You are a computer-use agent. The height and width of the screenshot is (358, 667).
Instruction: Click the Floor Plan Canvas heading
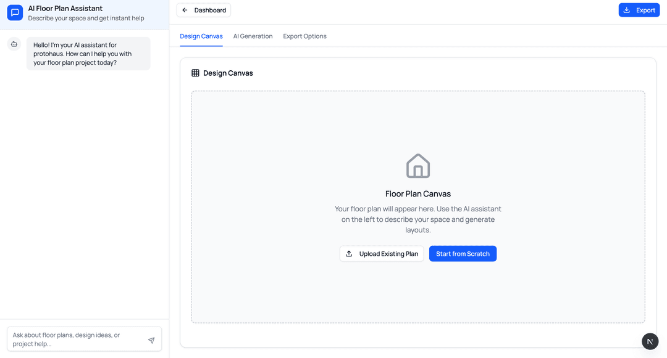tap(418, 194)
